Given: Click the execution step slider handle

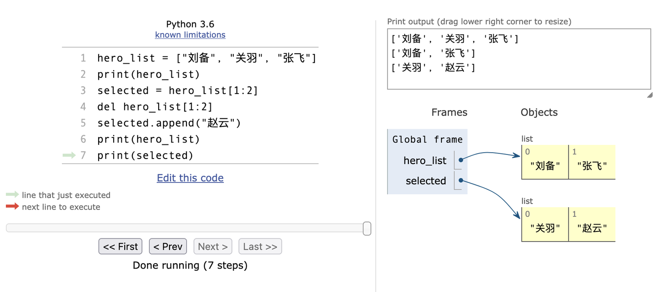Looking at the screenshot, I should 367,228.
